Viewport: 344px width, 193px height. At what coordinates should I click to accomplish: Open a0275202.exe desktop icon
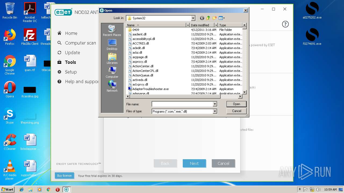pos(312,11)
